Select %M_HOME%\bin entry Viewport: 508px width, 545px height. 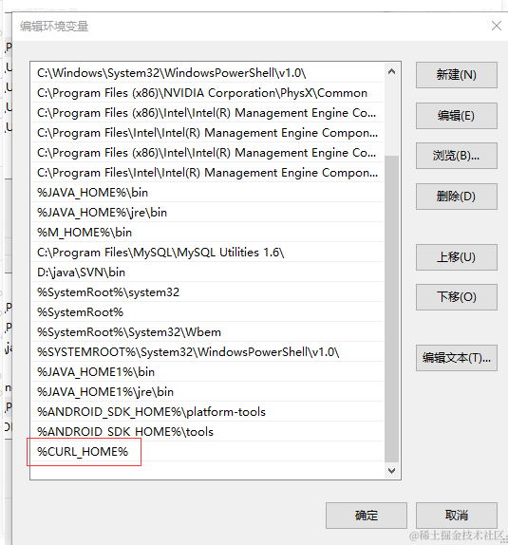pyautogui.click(x=207, y=233)
